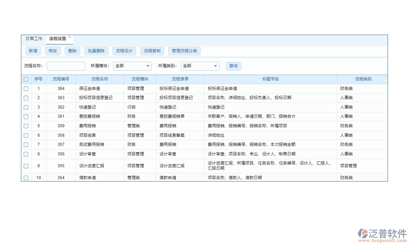Check the select-all checkbox in table header

point(26,79)
